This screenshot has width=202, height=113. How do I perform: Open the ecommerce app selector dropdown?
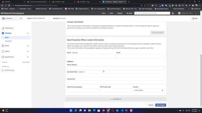(12, 19)
